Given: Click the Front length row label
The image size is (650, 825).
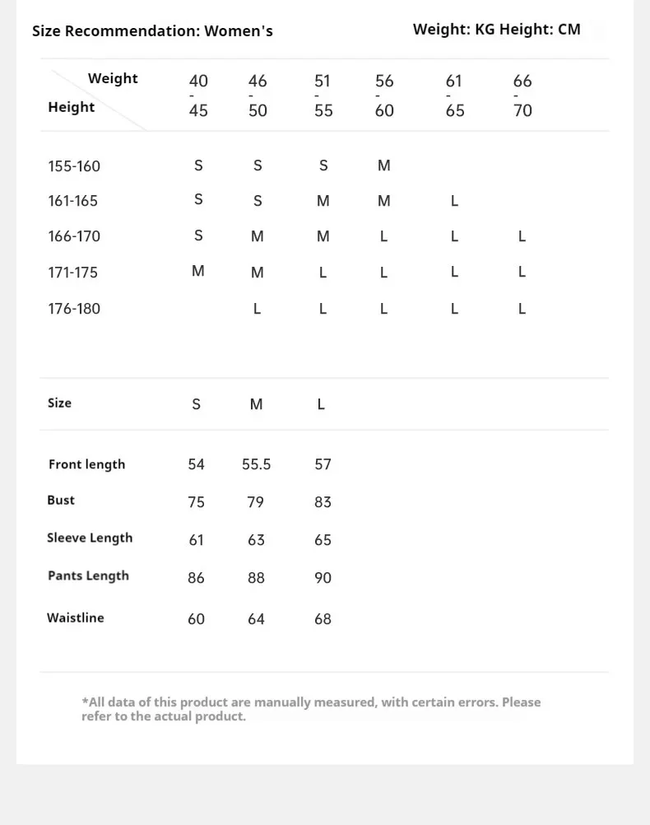Looking at the screenshot, I should pyautogui.click(x=86, y=464).
